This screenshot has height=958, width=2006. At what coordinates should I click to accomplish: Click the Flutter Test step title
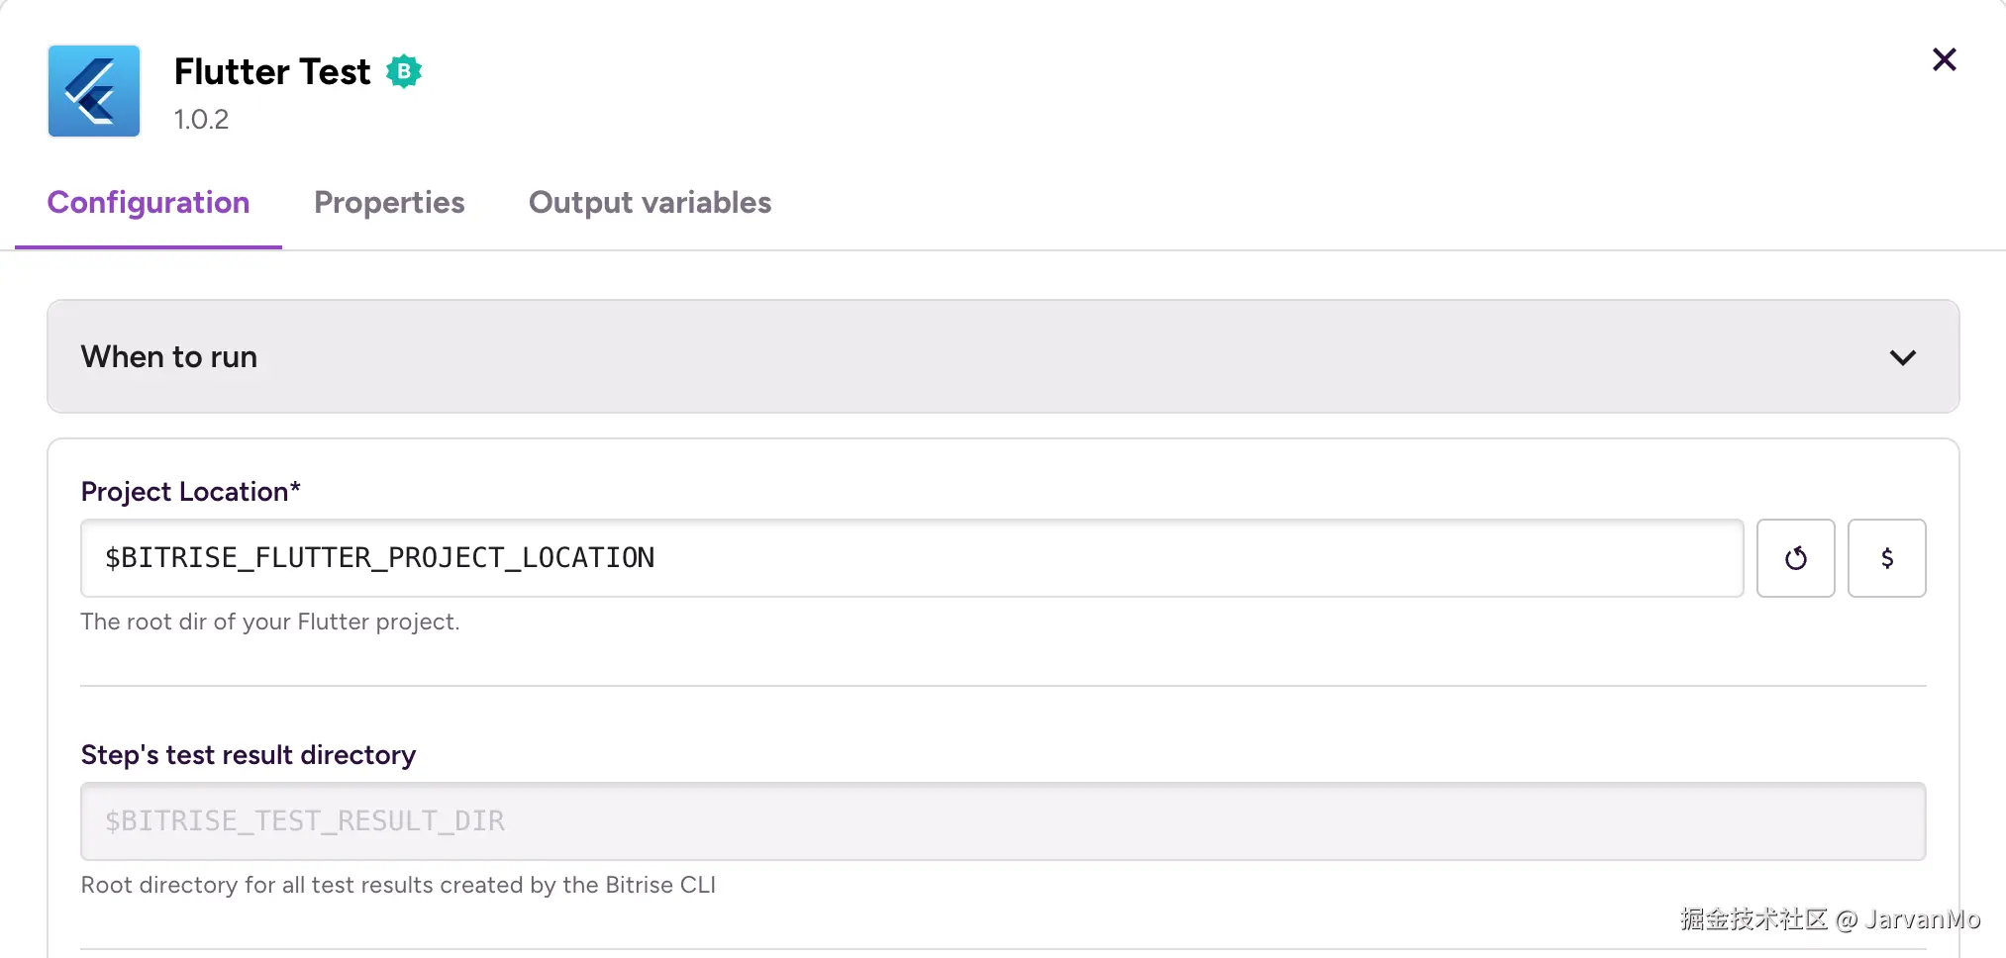click(272, 72)
